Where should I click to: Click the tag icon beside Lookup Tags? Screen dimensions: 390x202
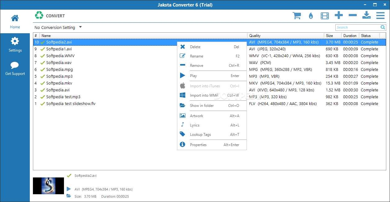(x=183, y=134)
